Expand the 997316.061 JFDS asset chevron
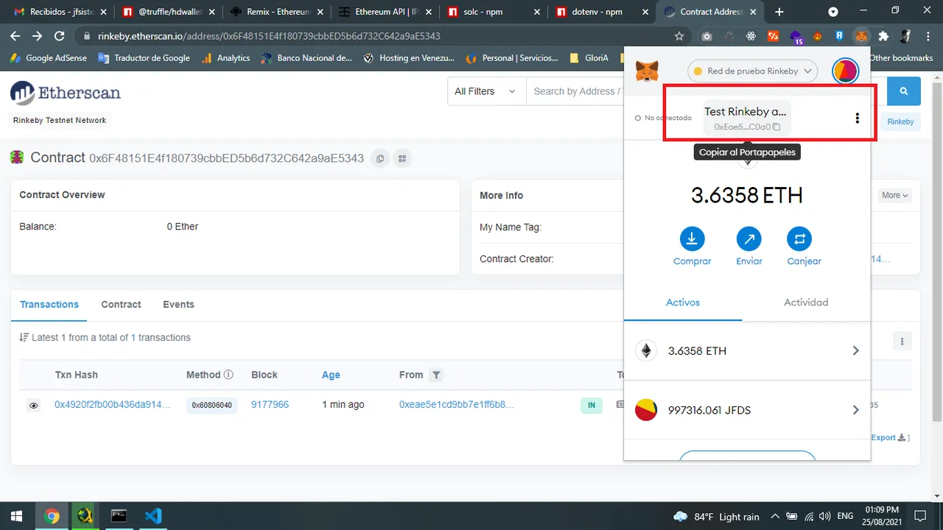 (855, 410)
